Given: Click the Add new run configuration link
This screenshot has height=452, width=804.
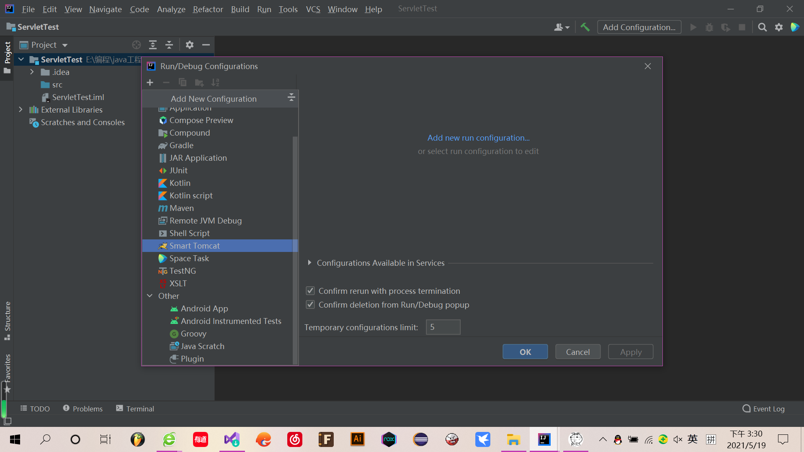Looking at the screenshot, I should click(478, 138).
